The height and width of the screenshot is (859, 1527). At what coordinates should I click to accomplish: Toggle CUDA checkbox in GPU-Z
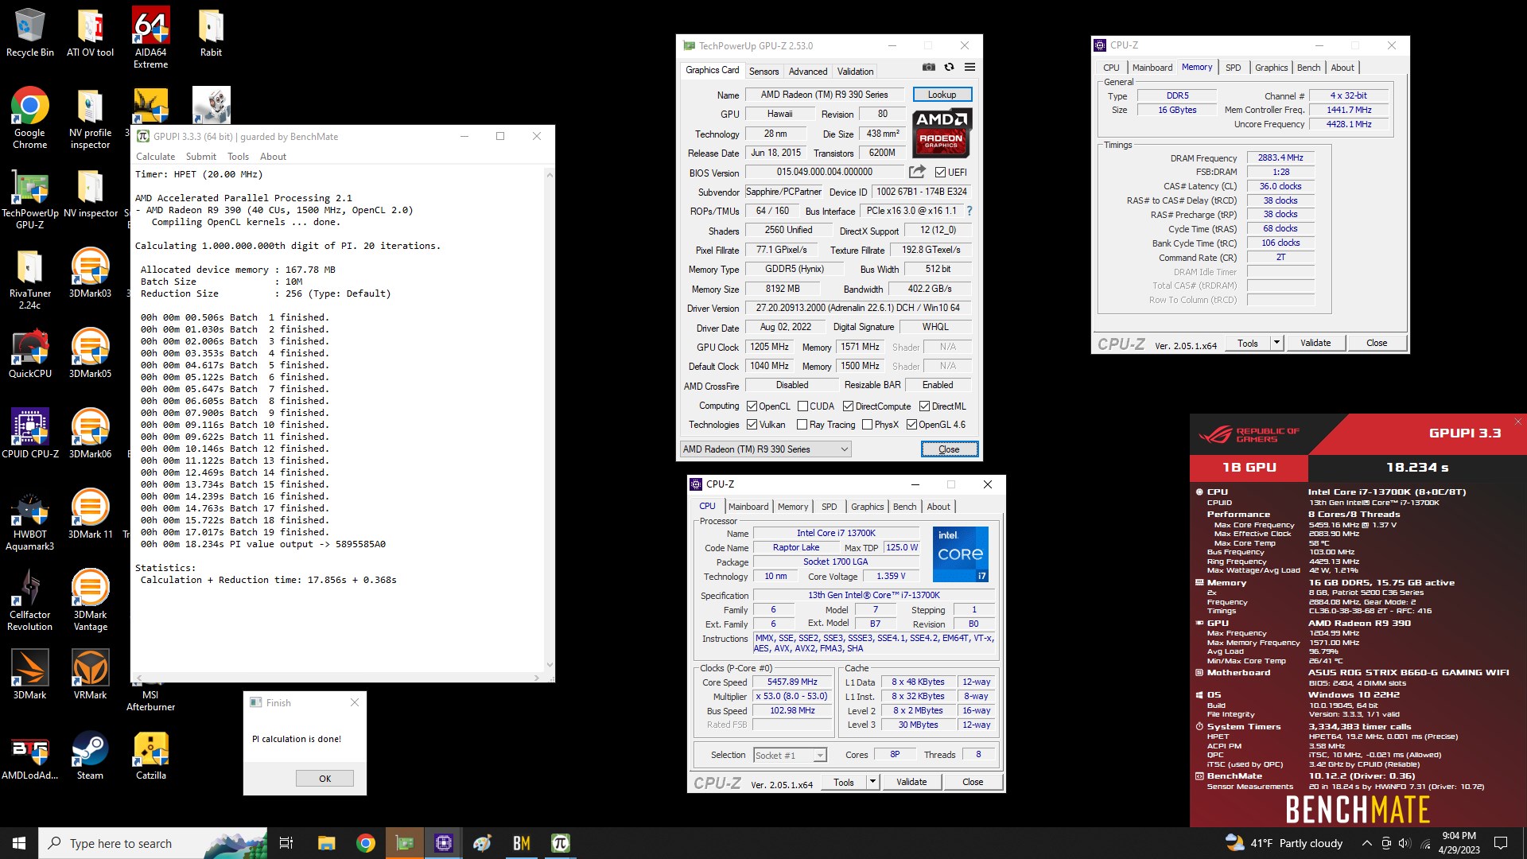click(802, 406)
